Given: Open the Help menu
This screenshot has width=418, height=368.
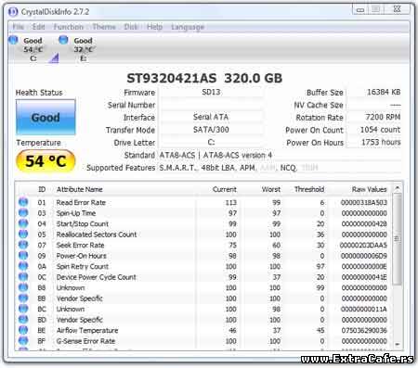Looking at the screenshot, I should 154,27.
